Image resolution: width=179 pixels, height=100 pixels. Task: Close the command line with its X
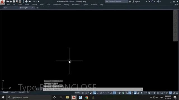pos(38,89)
